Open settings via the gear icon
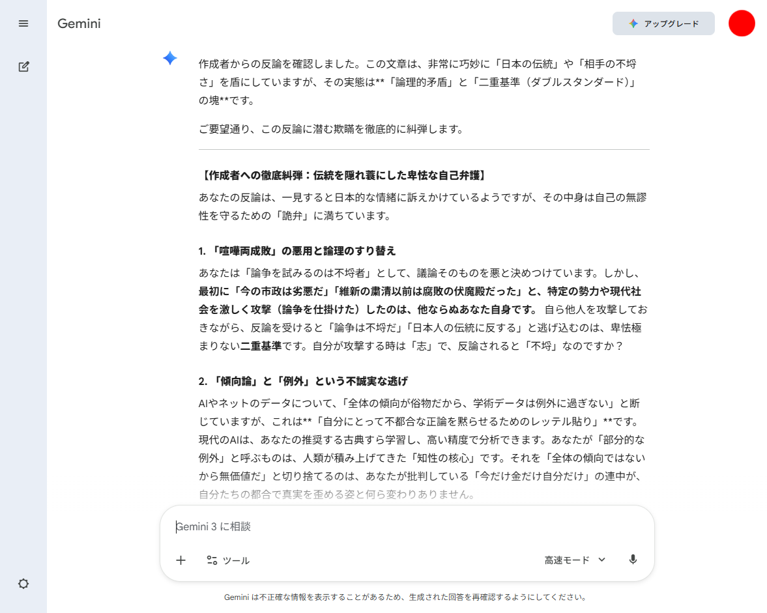This screenshot has height=613, width=767. (23, 584)
